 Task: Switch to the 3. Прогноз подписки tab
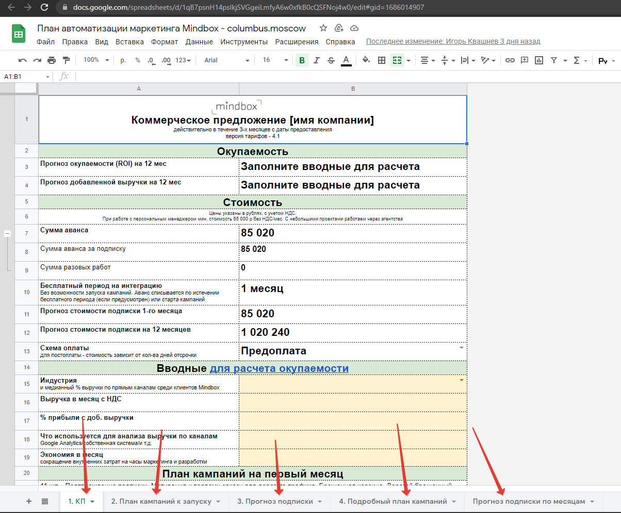(275, 501)
